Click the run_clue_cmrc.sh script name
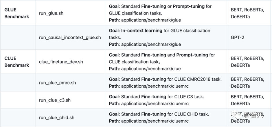Viewport: 272px width, 127px height. coord(57,82)
